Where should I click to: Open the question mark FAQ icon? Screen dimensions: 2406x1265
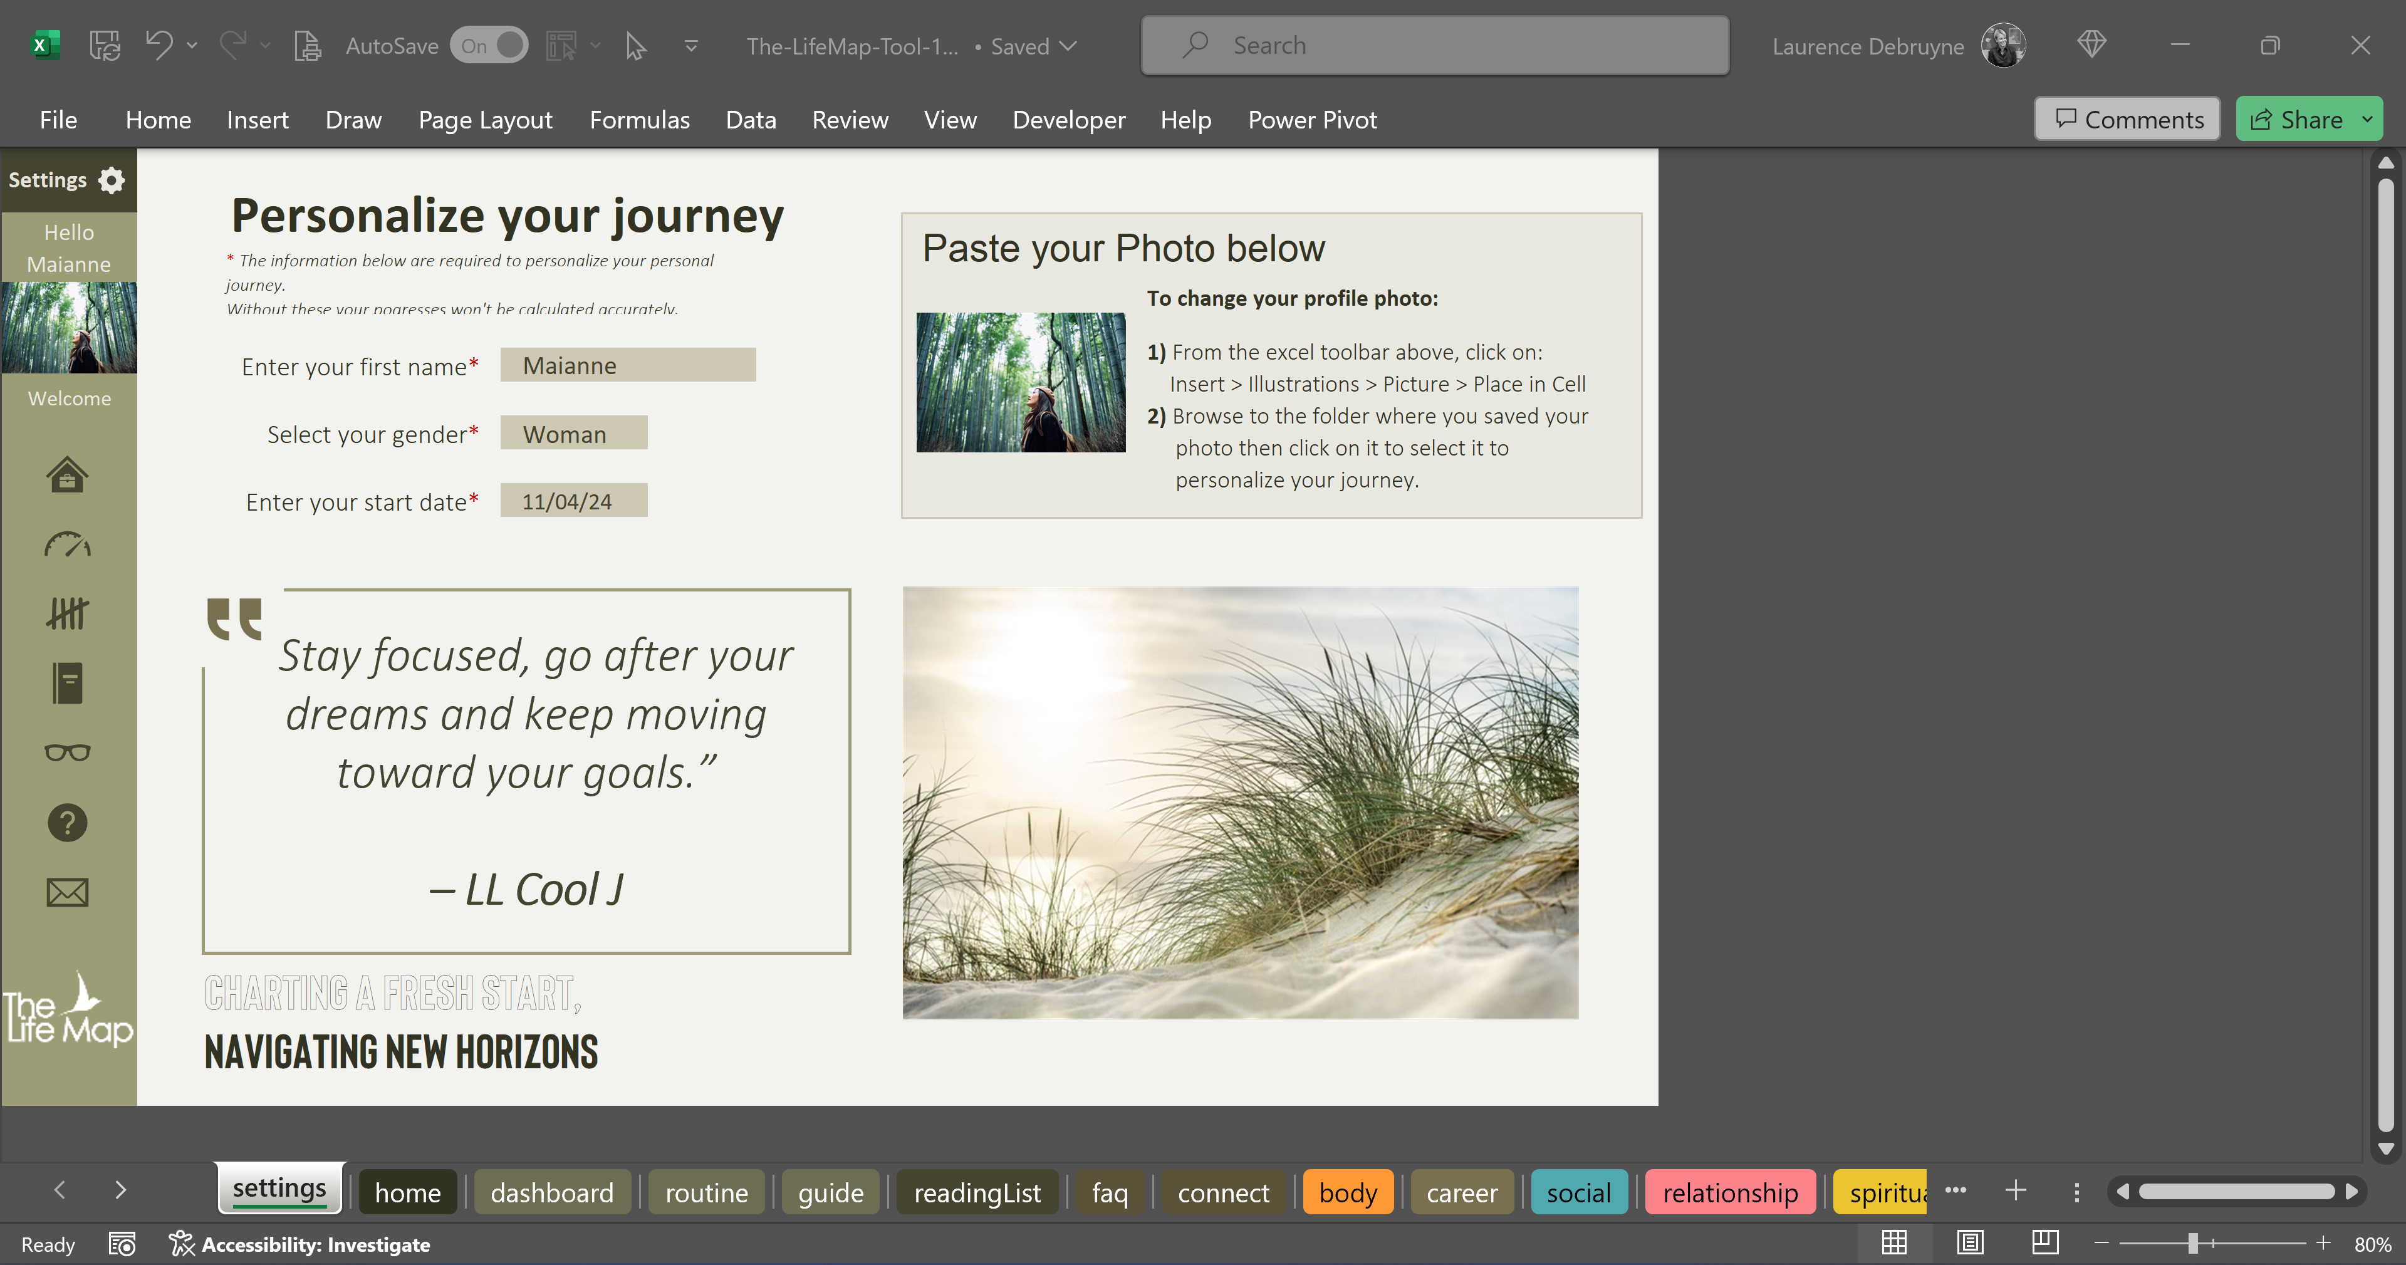67,822
